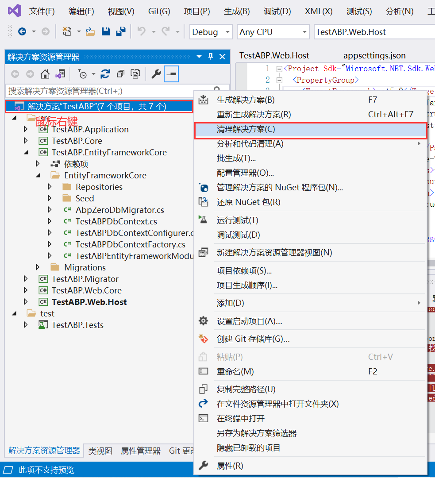Viewport: 435px width, 478px height.
Task: Click the Undo arrow icon
Action: 142,32
